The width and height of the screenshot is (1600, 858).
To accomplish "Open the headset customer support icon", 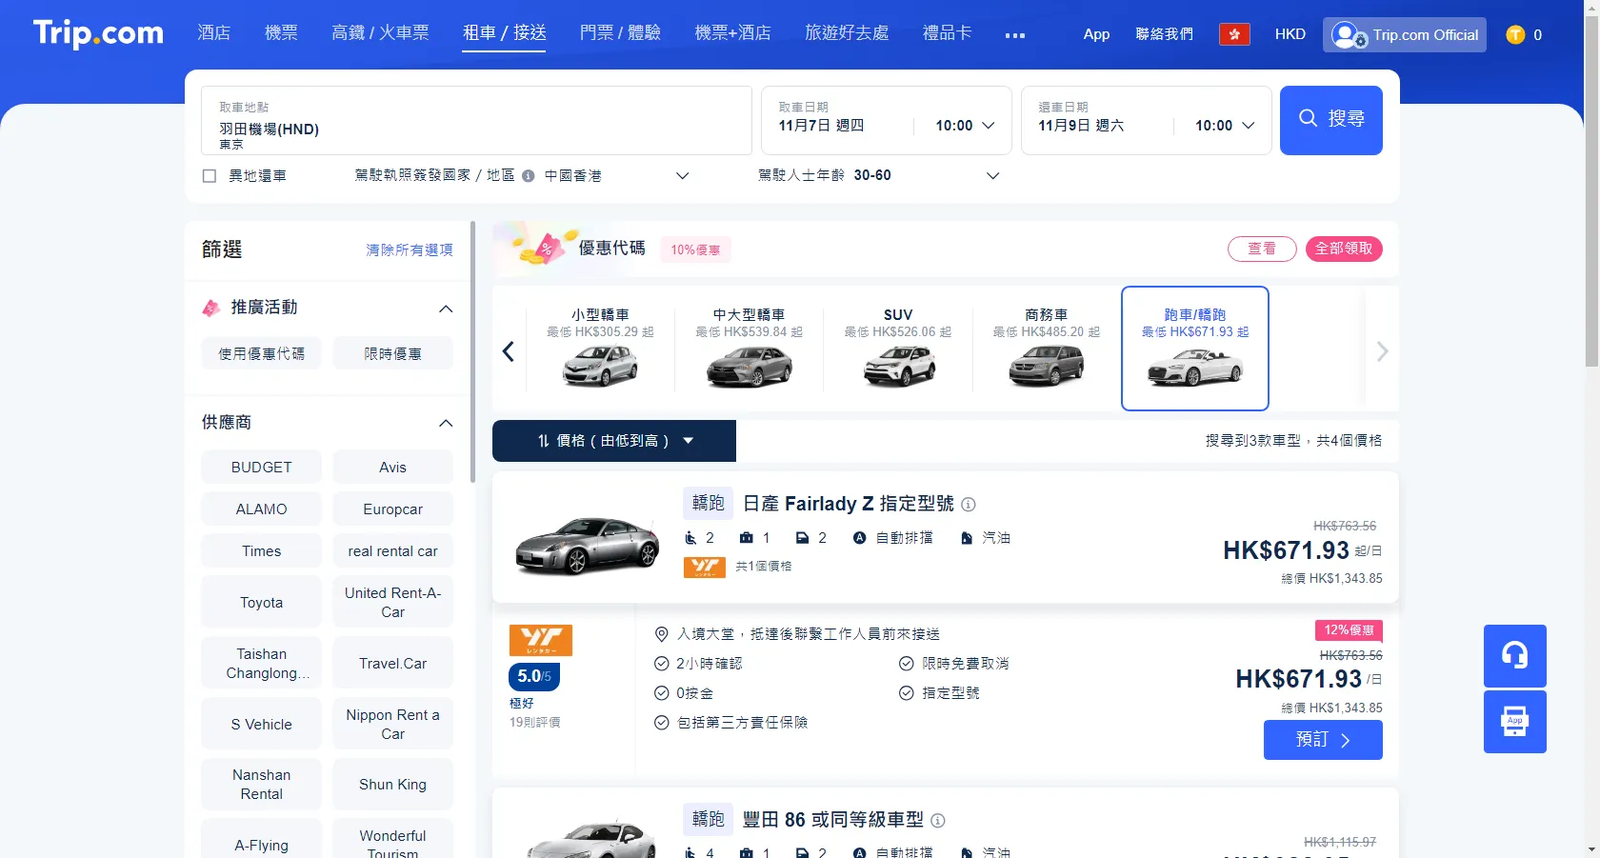I will click(1514, 655).
